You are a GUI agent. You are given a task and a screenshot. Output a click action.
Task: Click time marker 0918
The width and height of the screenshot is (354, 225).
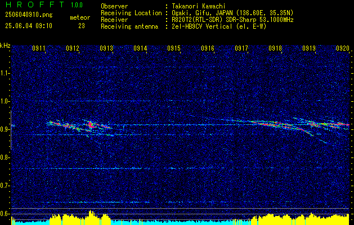point(275,48)
